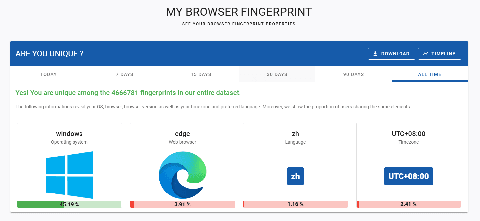Click the timezone 2.41 % progress bar

pos(408,204)
